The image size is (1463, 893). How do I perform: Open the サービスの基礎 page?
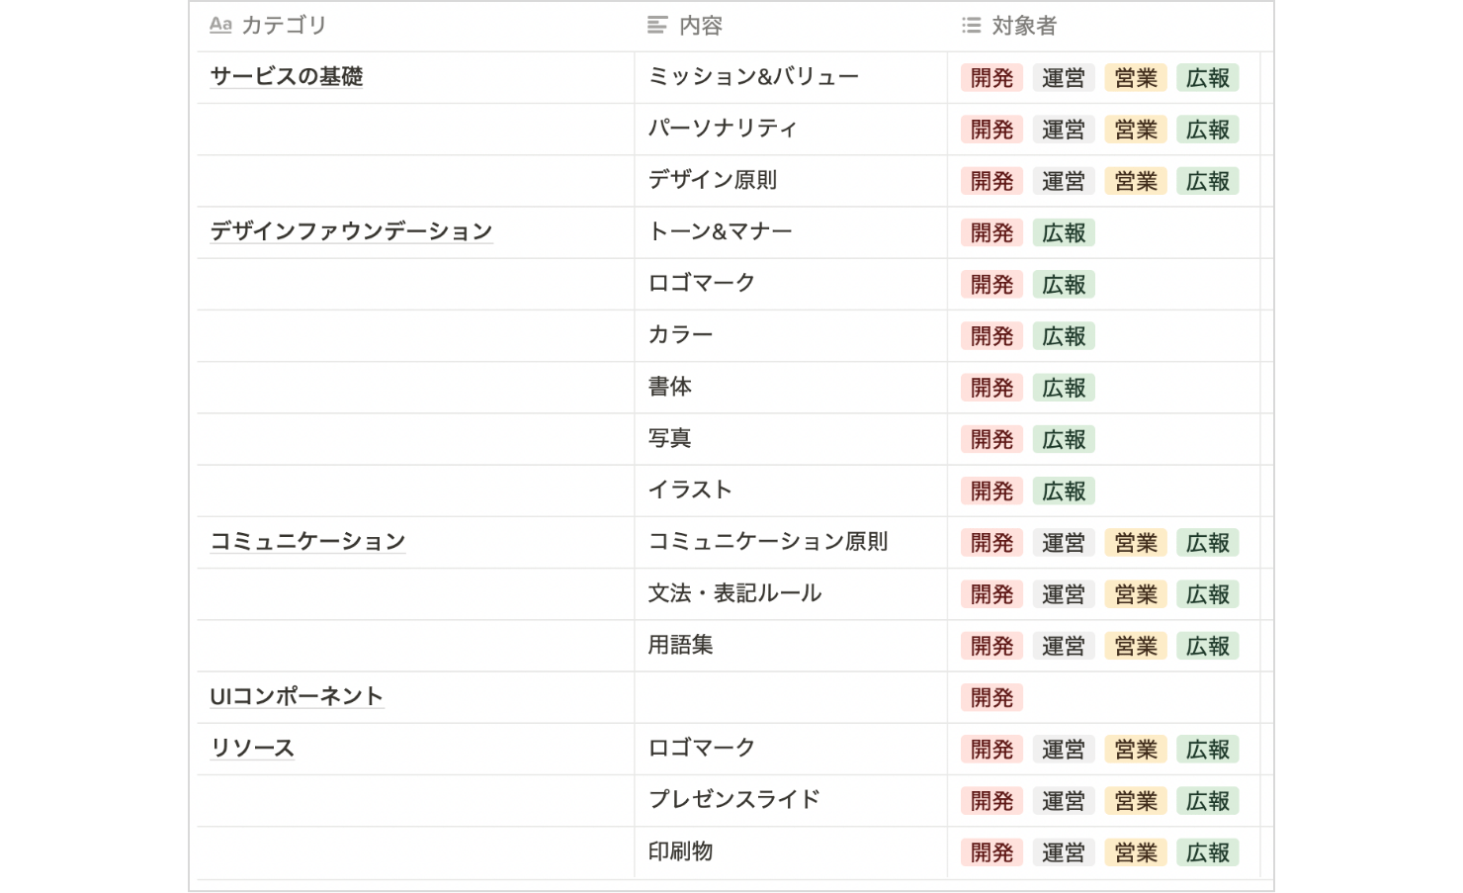[287, 76]
